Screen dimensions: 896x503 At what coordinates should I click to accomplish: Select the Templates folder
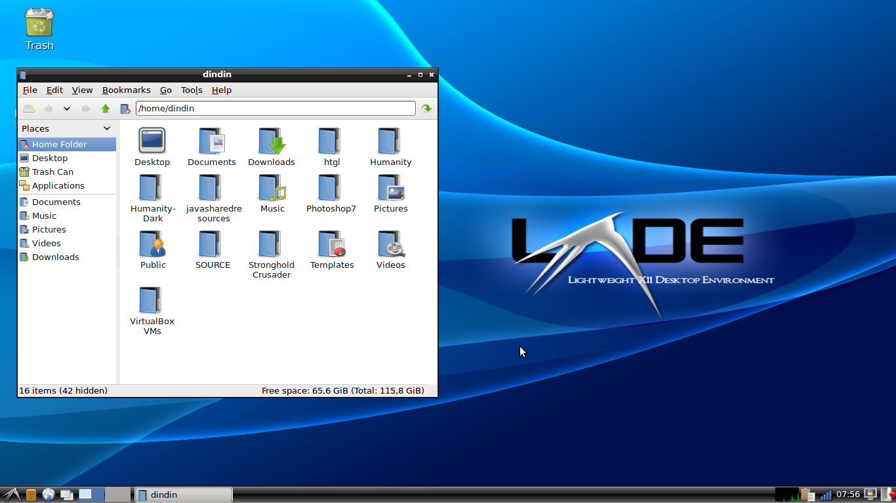(331, 250)
